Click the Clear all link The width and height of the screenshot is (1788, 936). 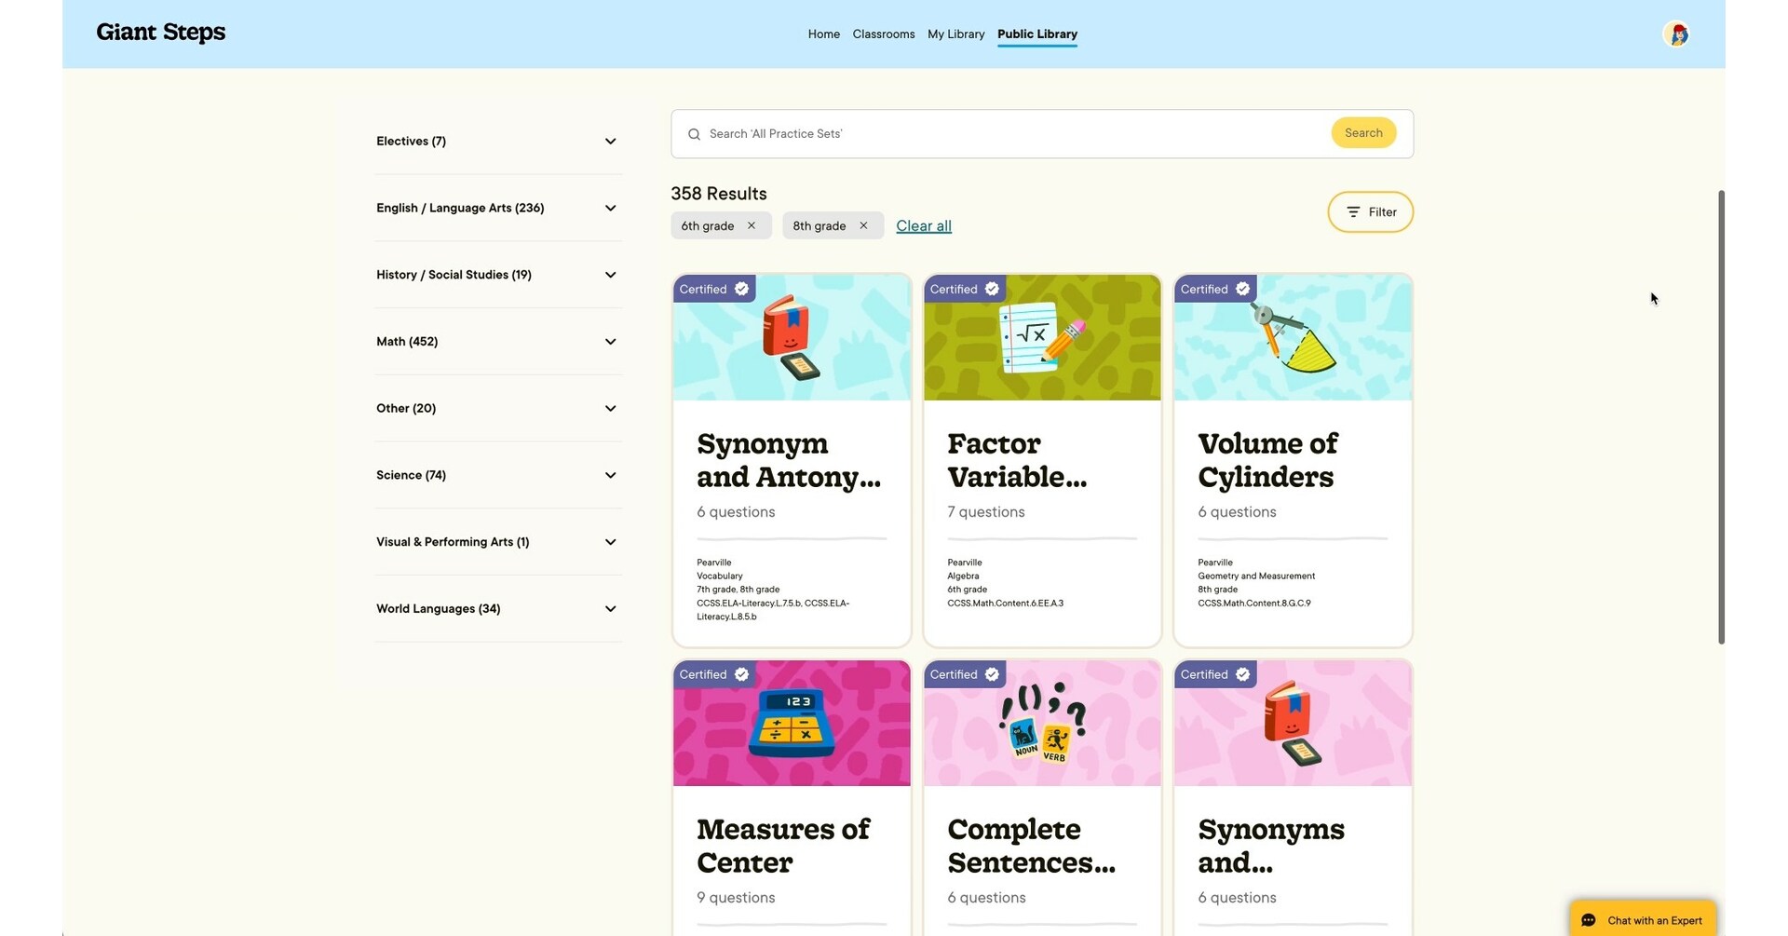point(923,225)
